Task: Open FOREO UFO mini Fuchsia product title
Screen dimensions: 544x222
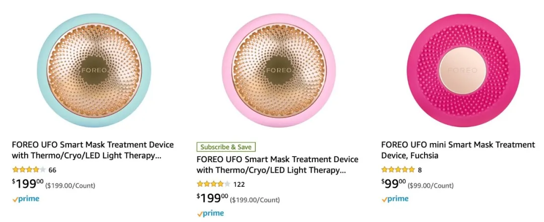Action: click(458, 150)
